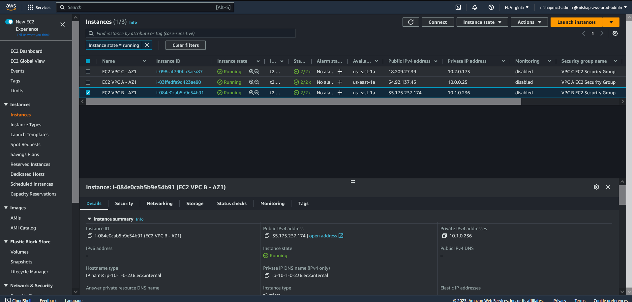Check the box for EC2 VPC C - AZ1
Screen dimensions: 632x302
point(88,72)
